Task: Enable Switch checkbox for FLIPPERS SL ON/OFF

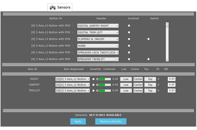Action: (148, 39)
